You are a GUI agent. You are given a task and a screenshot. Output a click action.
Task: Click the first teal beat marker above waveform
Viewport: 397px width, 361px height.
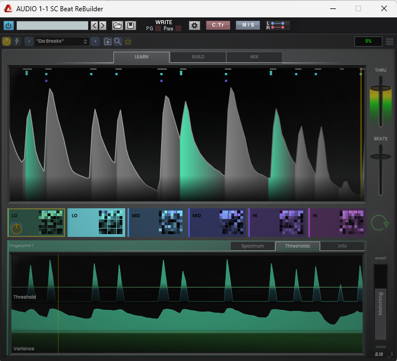(27, 73)
